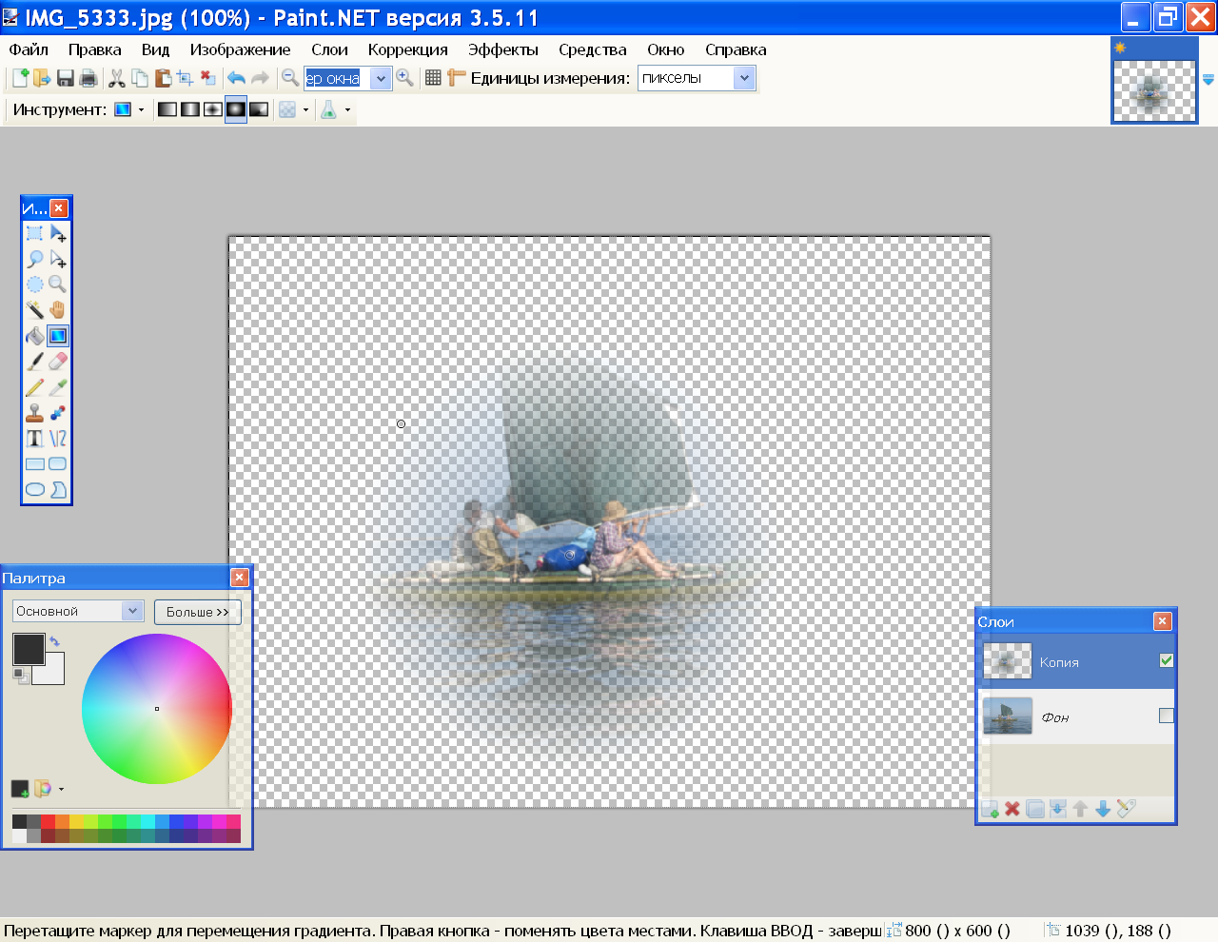Viewport: 1218px width, 942px height.
Task: Choose the Radial gradient type
Action: coord(236,109)
